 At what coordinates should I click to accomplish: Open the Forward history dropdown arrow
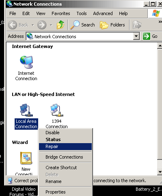tap(51, 25)
